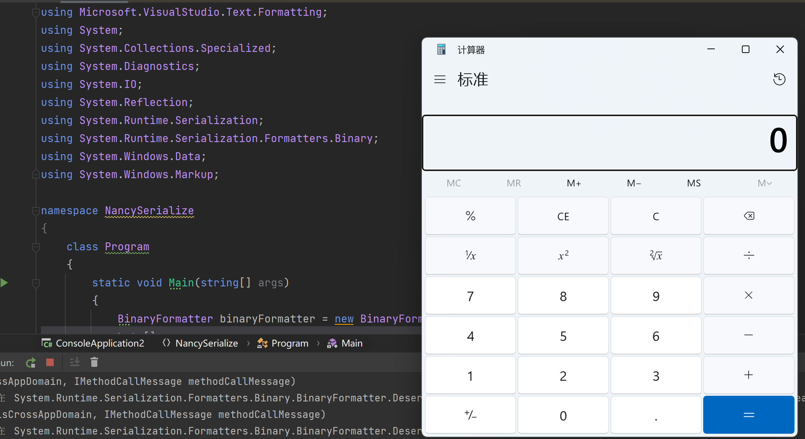This screenshot has height=439, width=805.
Task: Maximize the calculator window
Action: (x=746, y=49)
